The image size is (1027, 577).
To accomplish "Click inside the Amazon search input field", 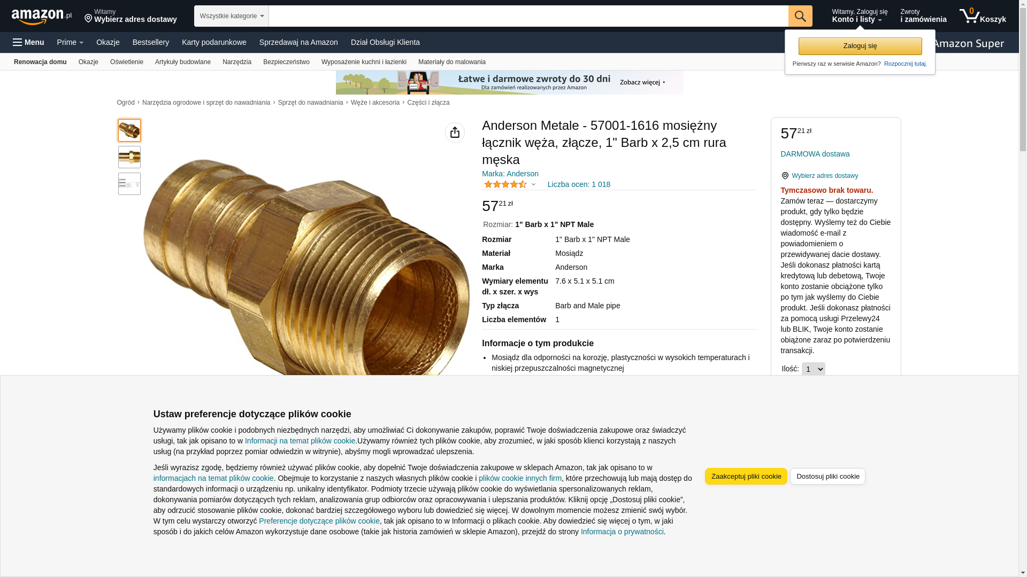I will [x=528, y=16].
